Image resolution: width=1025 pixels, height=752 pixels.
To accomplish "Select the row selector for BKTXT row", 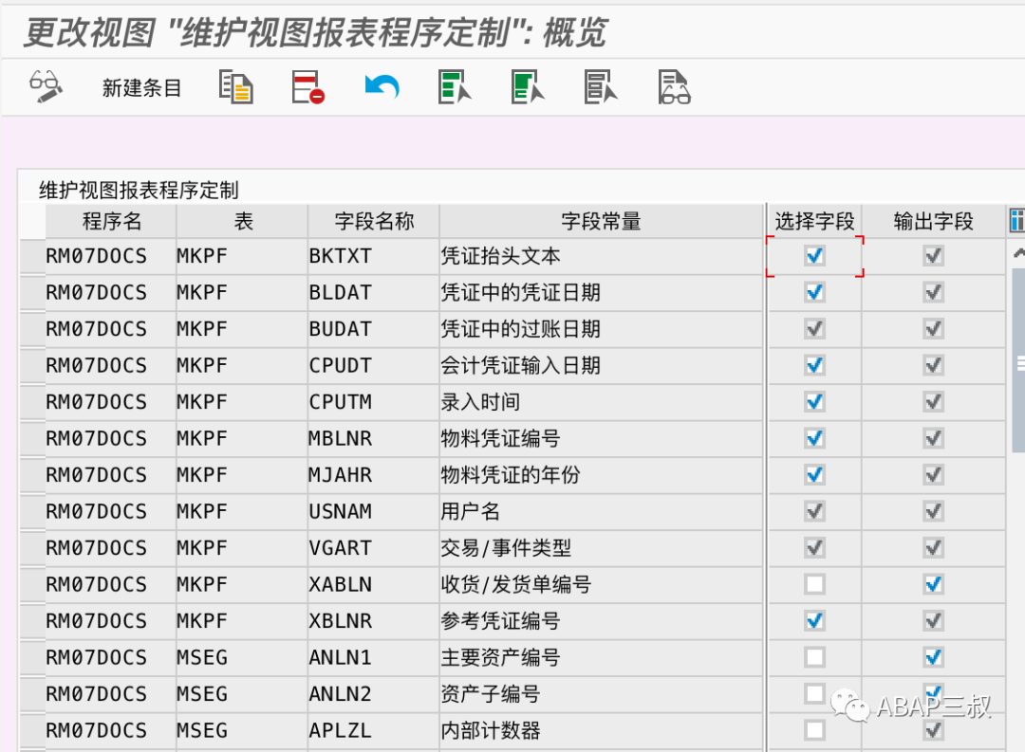I will 32,256.
